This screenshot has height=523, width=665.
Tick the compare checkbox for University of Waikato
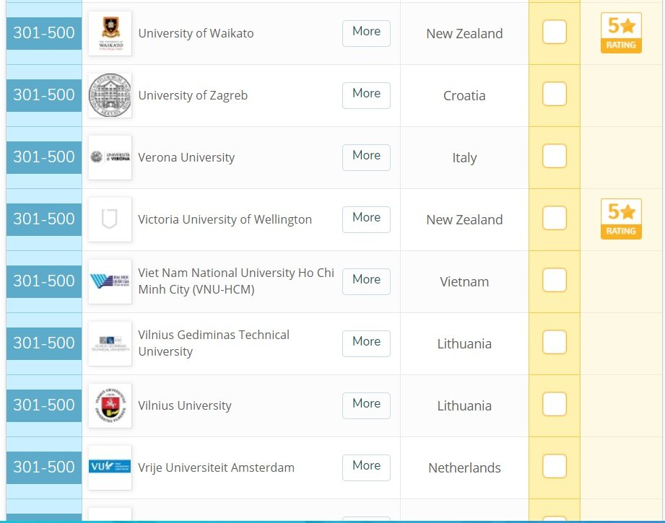(x=555, y=32)
